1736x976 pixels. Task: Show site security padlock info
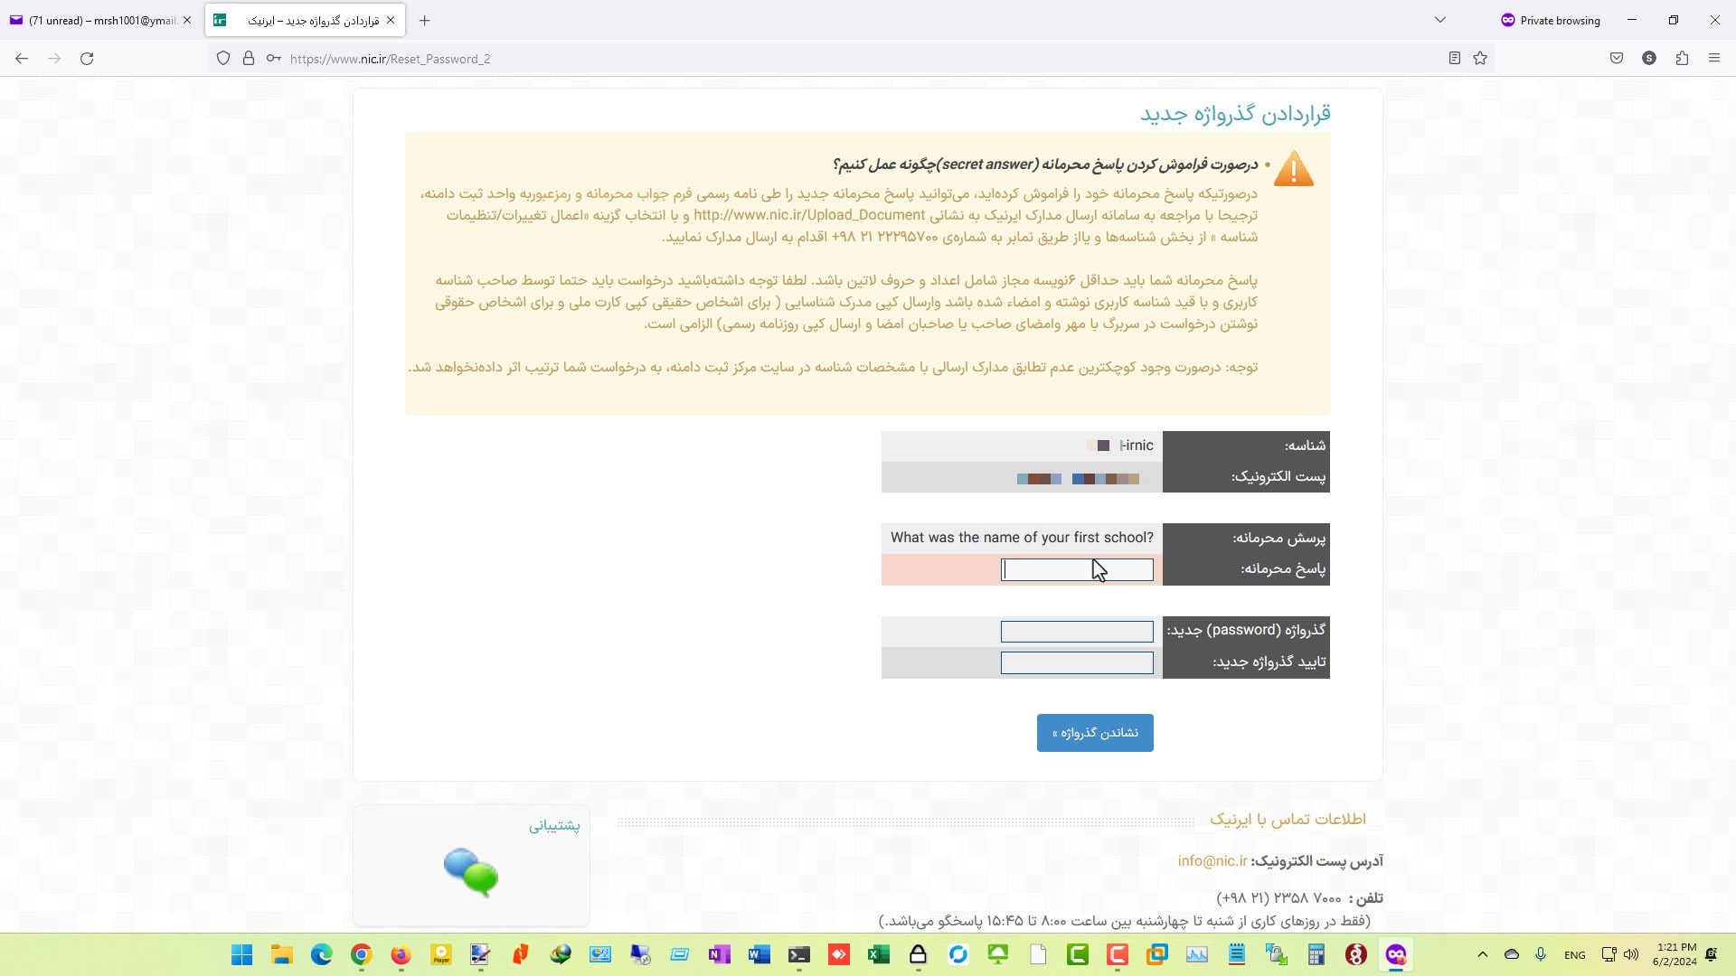tap(249, 59)
